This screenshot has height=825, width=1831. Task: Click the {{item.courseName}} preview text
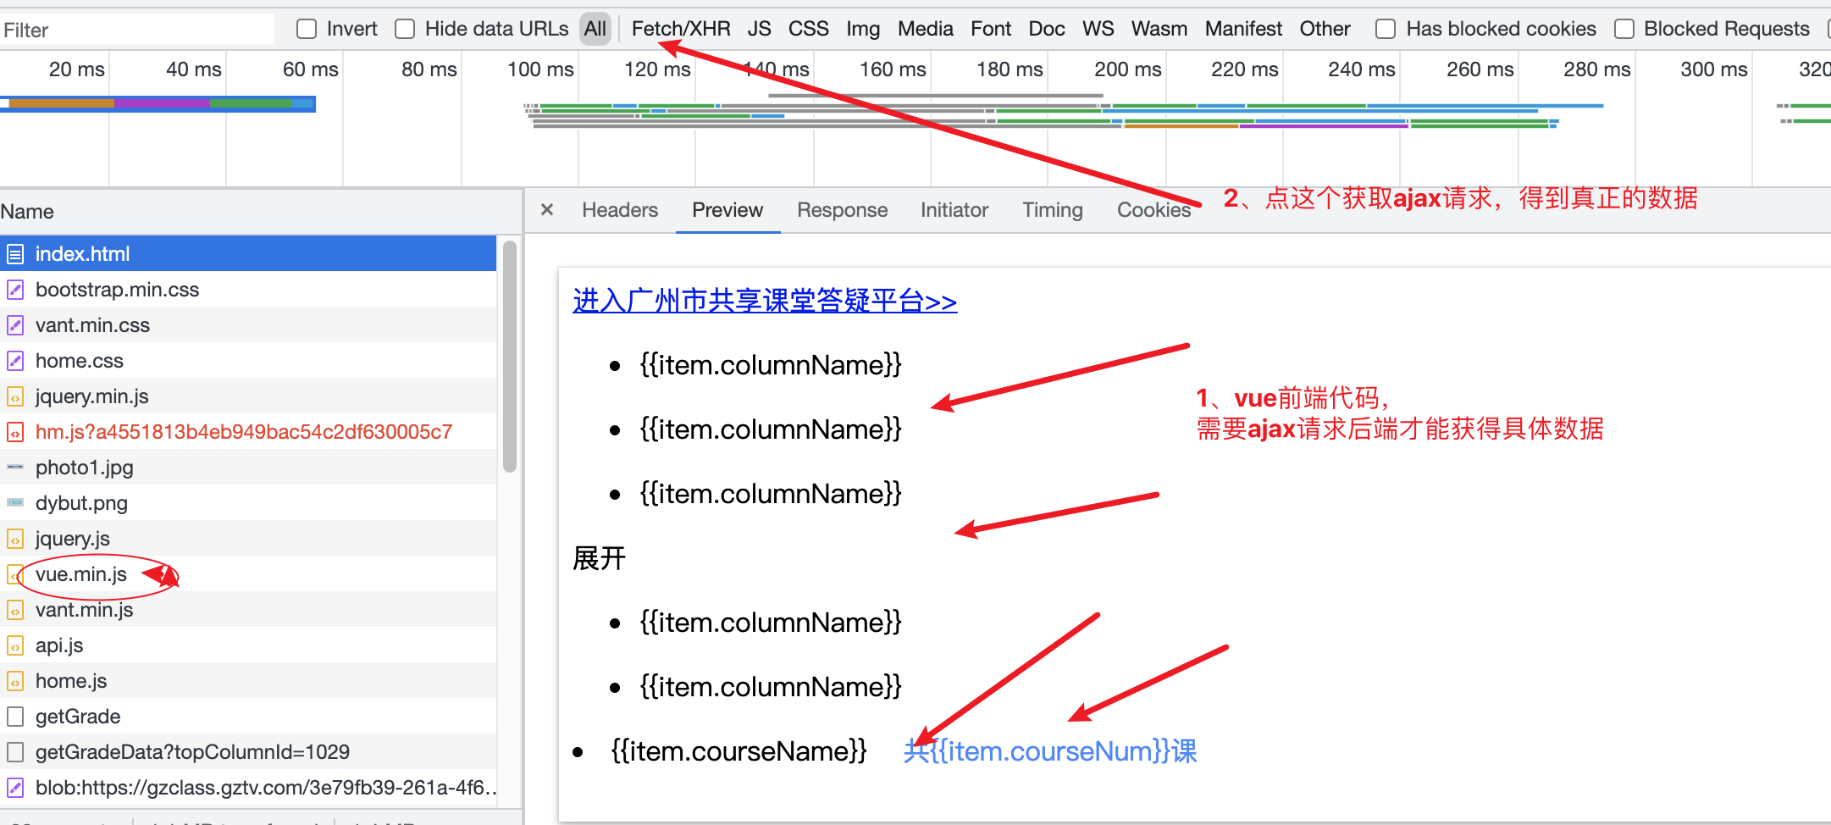tap(738, 751)
